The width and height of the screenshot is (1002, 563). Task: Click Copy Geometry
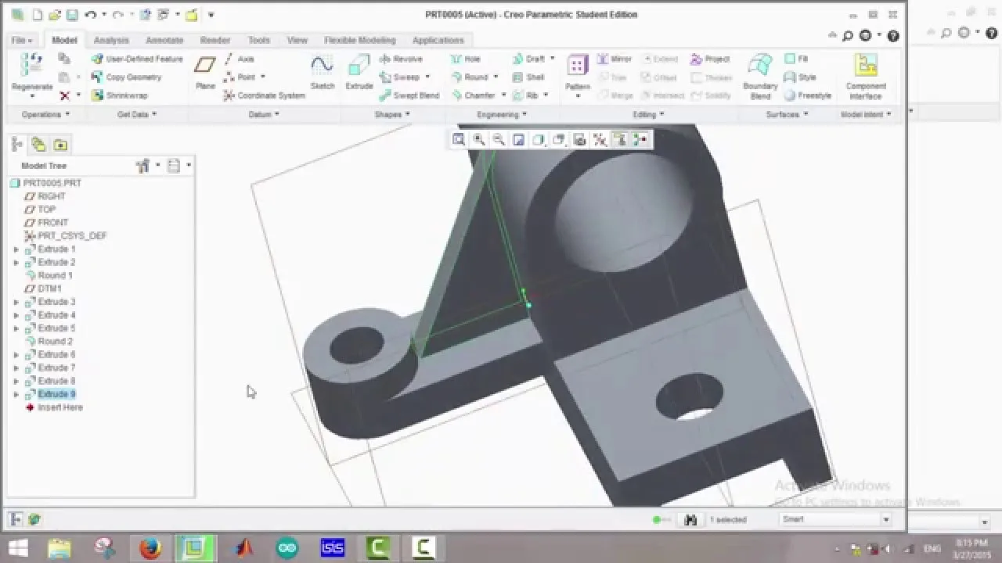pyautogui.click(x=126, y=77)
